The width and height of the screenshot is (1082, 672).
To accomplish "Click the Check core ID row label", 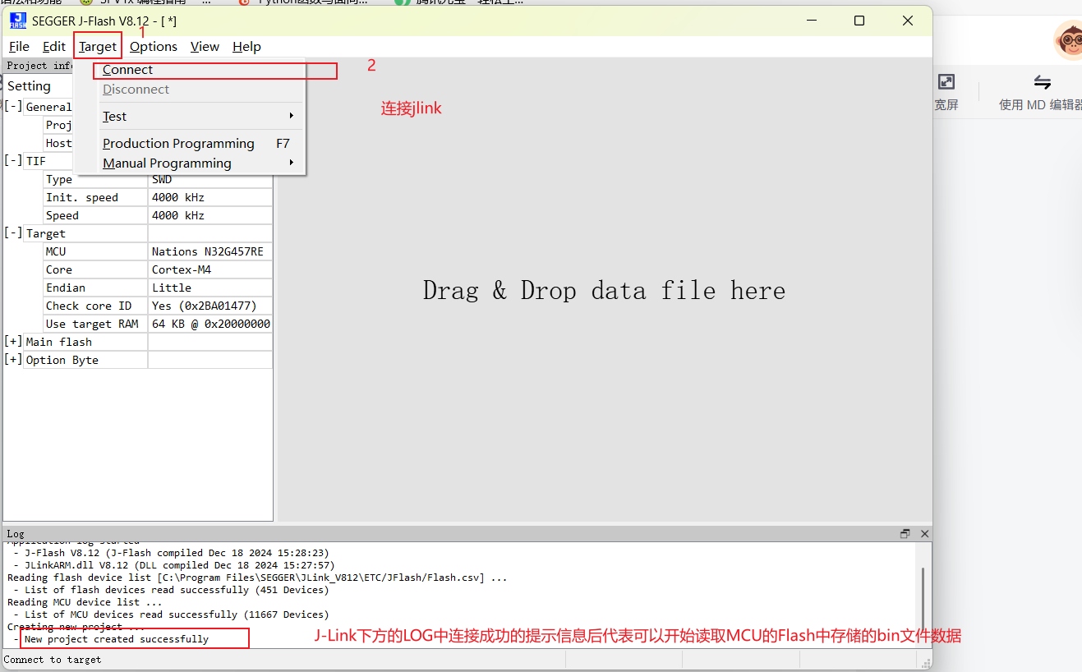I will coord(96,306).
